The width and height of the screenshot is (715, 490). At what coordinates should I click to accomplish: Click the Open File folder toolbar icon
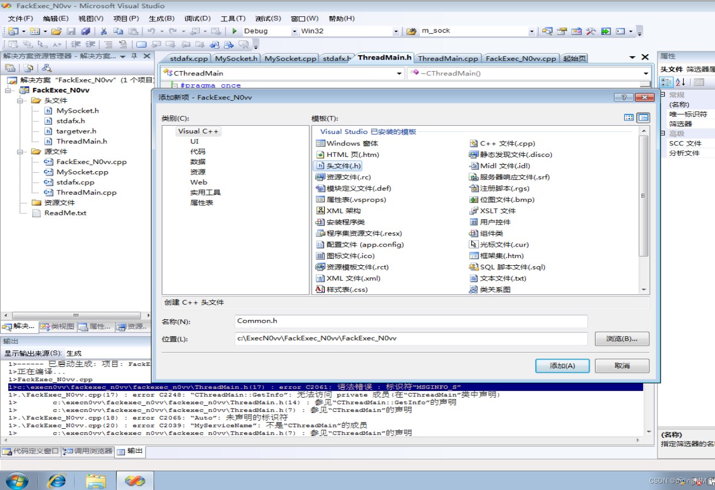click(56, 31)
